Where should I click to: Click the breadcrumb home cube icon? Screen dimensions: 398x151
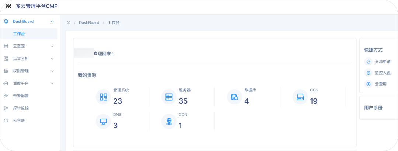pyautogui.click(x=69, y=22)
